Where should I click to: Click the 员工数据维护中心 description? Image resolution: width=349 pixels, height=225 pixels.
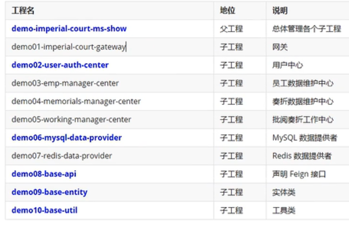303,83
